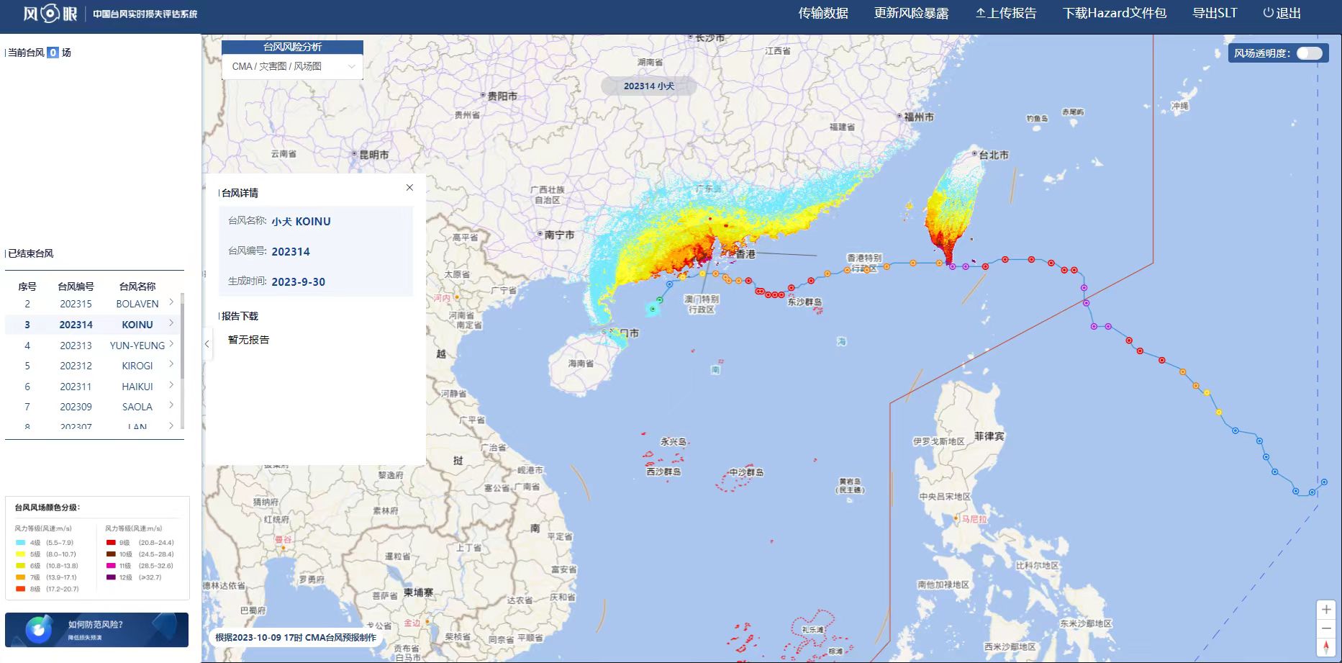
Task: Close the 台风详情 panel
Action: point(409,188)
